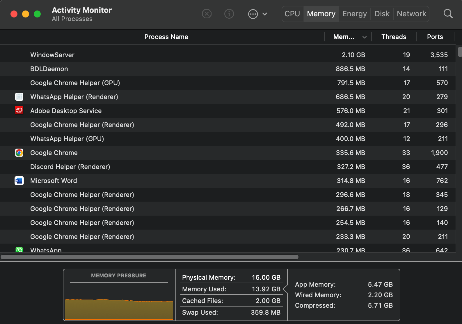Open the search magnifier icon

point(448,14)
